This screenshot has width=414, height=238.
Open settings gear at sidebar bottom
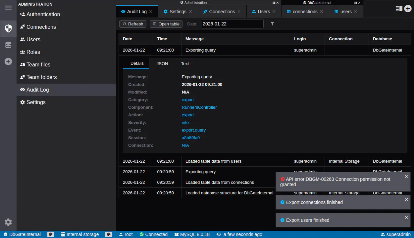tap(8, 222)
